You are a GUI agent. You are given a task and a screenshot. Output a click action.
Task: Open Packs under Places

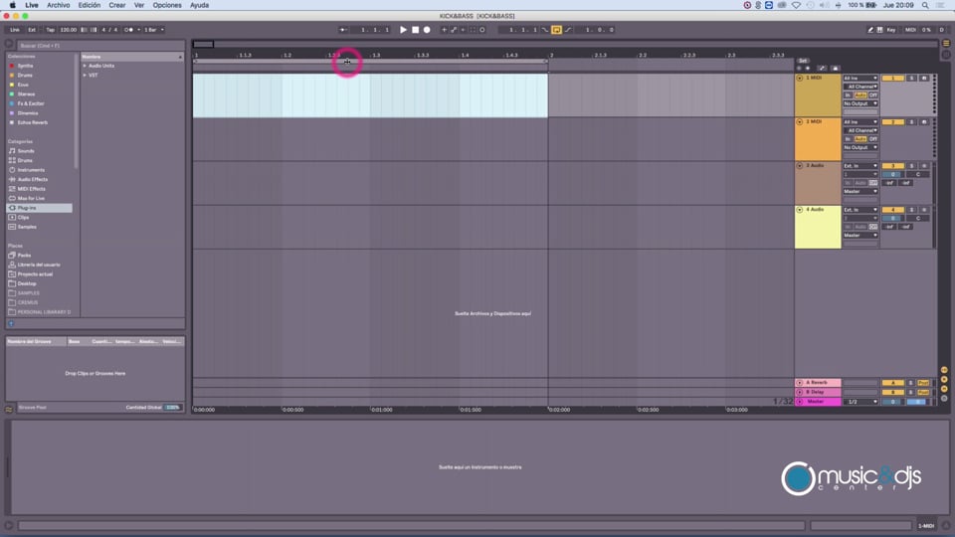(x=24, y=256)
